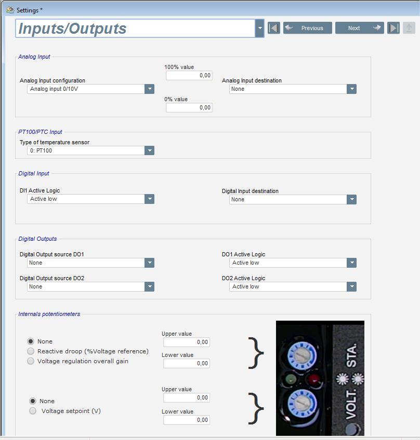
Task: Expand DO2 Active Logic dropdown
Action: (352, 286)
